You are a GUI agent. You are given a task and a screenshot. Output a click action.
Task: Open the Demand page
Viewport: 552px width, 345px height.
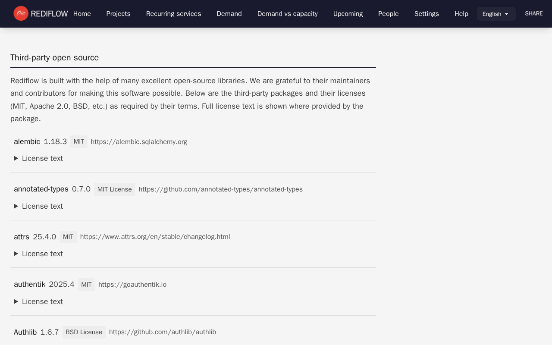(229, 14)
